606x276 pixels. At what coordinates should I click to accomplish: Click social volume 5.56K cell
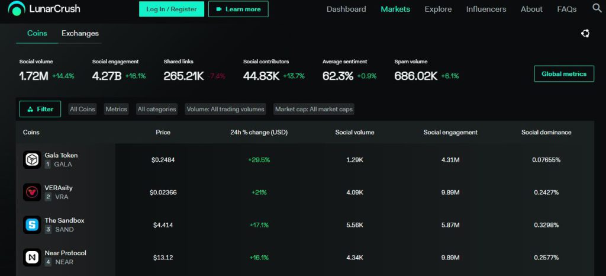pos(355,224)
